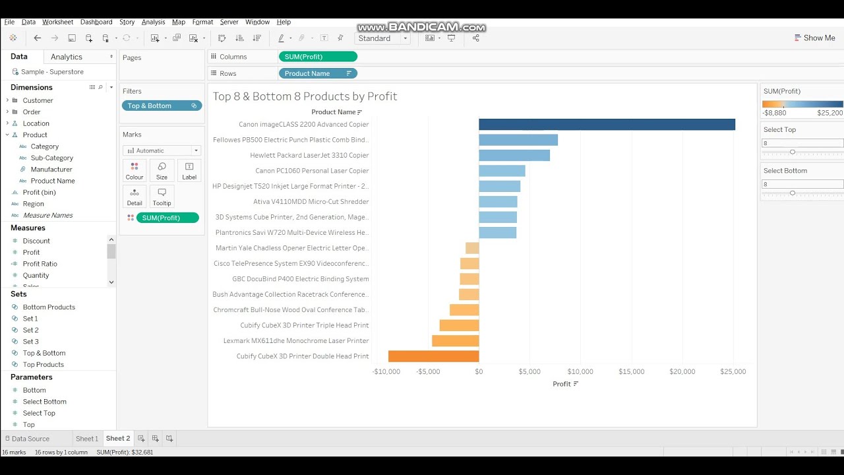Click the Undo back arrow
The image size is (844, 475).
tap(38, 38)
